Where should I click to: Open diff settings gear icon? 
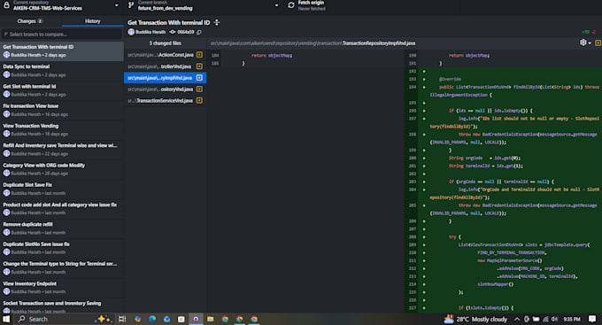click(583, 43)
